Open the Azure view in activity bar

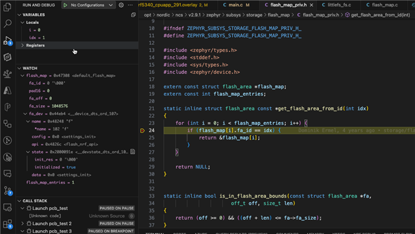tap(7, 91)
